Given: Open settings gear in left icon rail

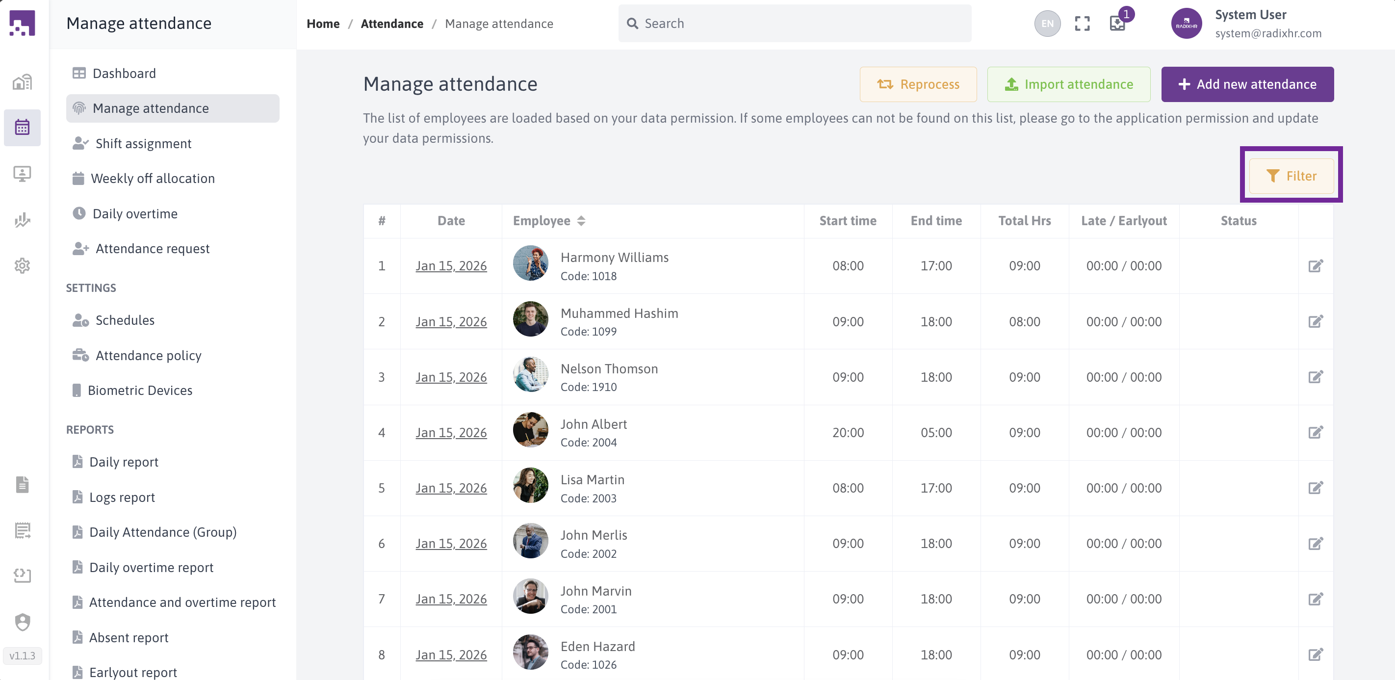Looking at the screenshot, I should (22, 266).
